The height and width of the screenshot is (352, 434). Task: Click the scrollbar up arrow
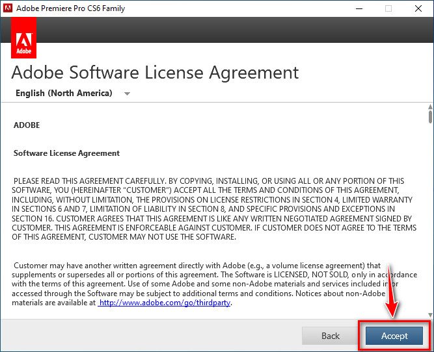click(x=430, y=107)
